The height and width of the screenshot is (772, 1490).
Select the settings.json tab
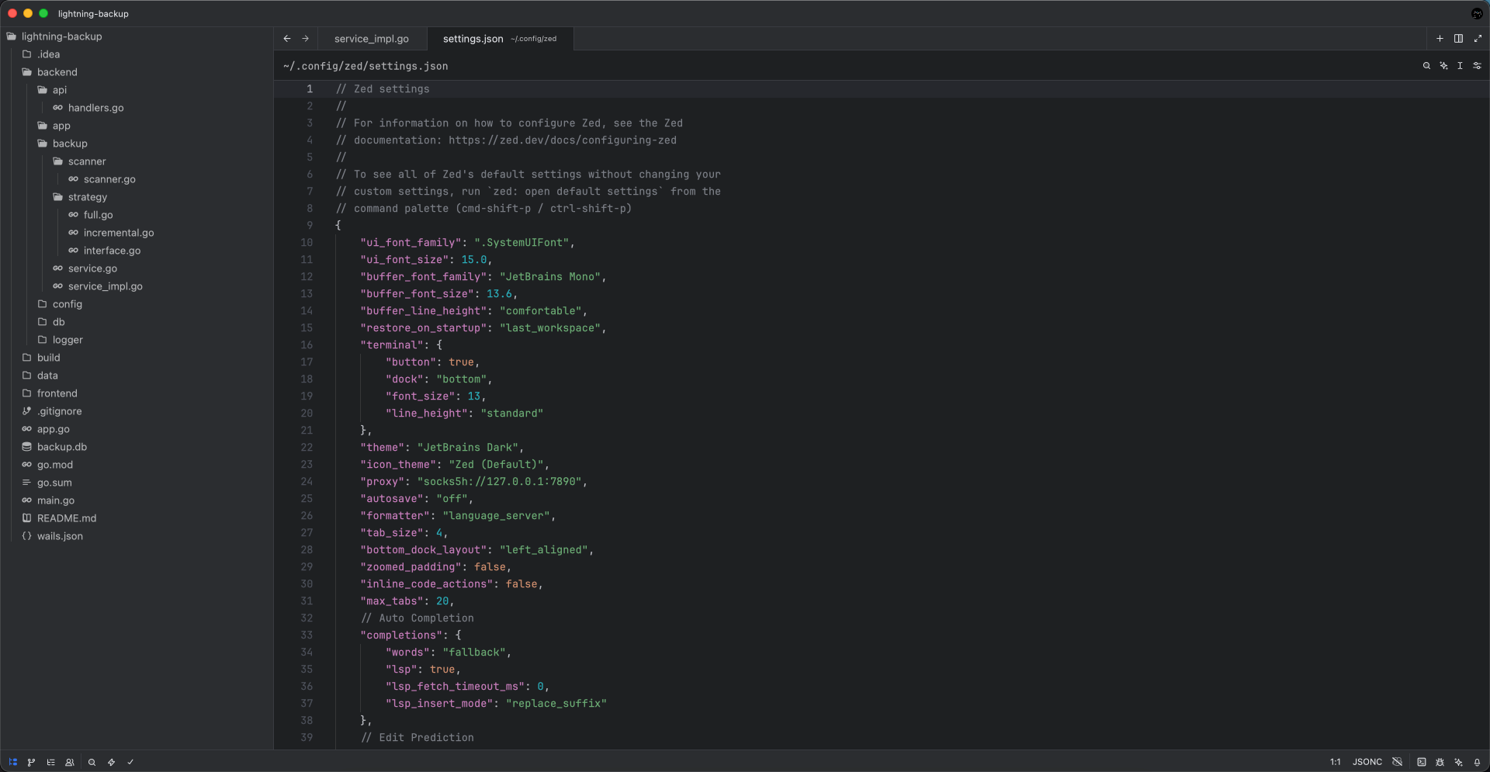click(473, 39)
